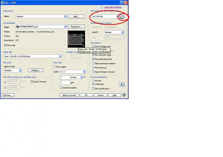
Task: Open the plot style table editor icon
Action: (122, 17)
